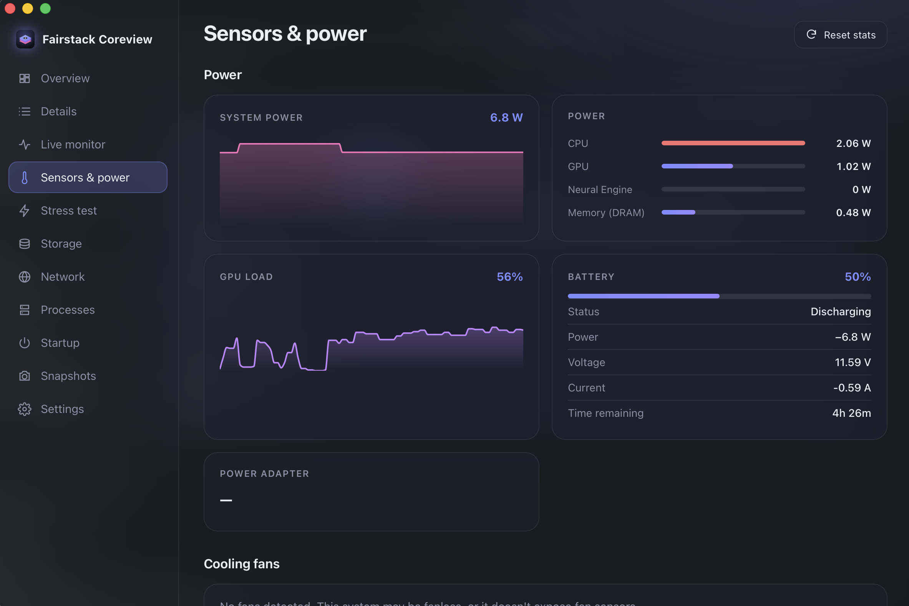Screen dimensions: 909x606
Task: Click the 'Cooling fans' section heading
Action: [241, 564]
